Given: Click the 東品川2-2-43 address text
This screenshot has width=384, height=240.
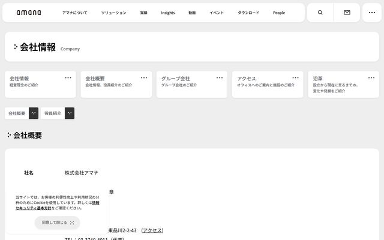Looking at the screenshot, I should (122, 230).
